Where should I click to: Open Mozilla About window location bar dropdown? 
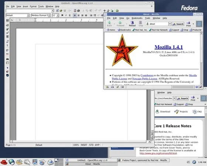pos(170,24)
